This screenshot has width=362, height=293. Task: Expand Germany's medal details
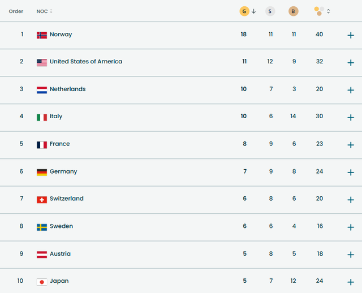pyautogui.click(x=351, y=172)
